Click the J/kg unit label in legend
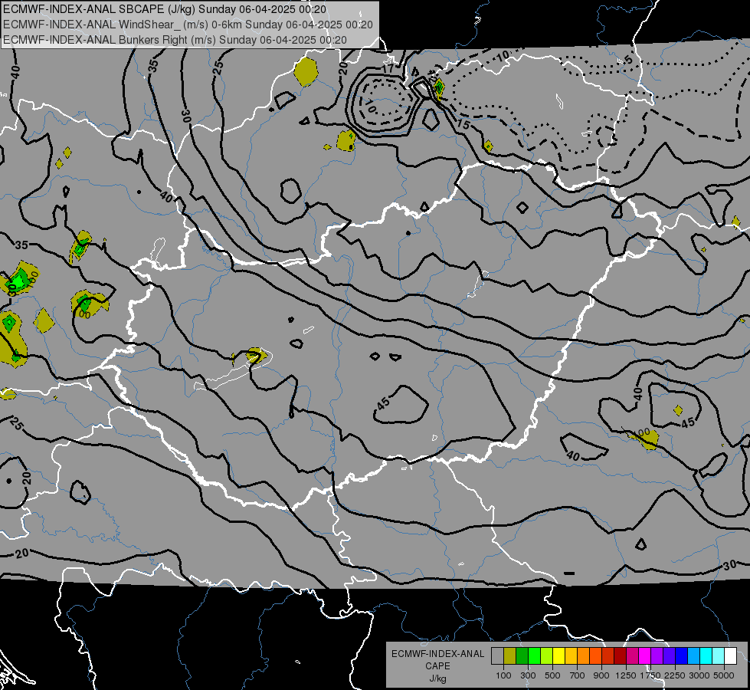This screenshot has width=750, height=690. pyautogui.click(x=437, y=678)
